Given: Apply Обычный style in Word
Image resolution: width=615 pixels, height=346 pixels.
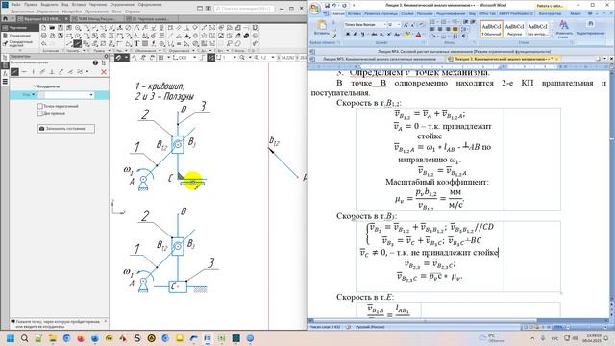Looking at the screenshot, I should coord(491,29).
